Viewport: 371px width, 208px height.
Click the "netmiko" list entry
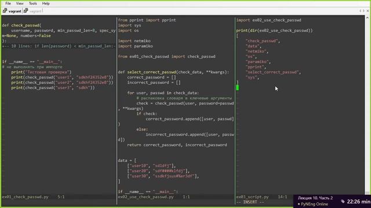[257, 51]
